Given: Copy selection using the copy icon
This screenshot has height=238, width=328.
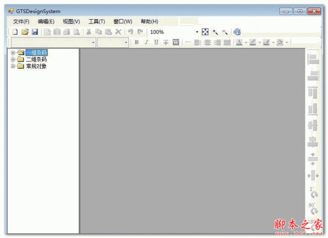Looking at the screenshot, I should (98, 32).
